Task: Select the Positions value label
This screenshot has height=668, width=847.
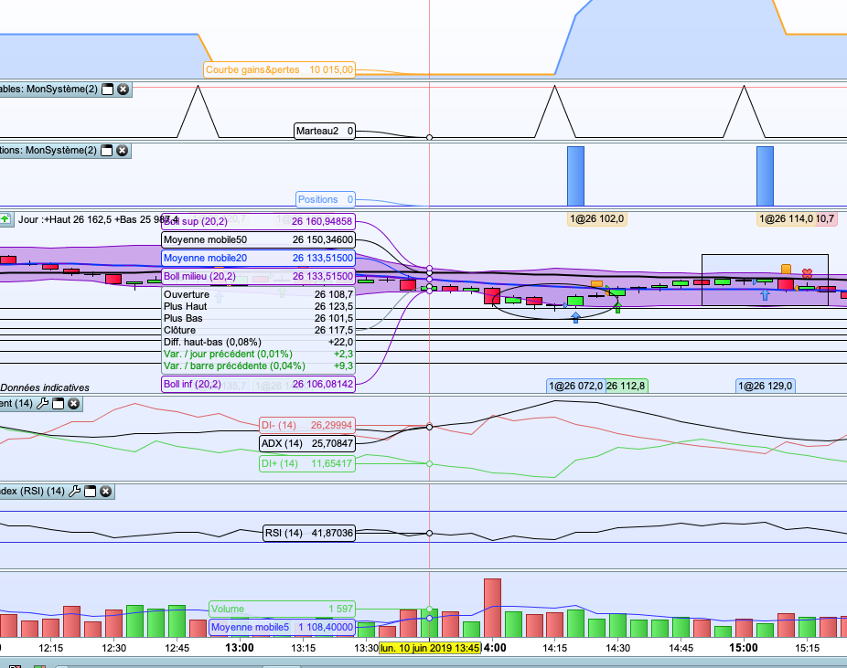Action: coord(326,199)
